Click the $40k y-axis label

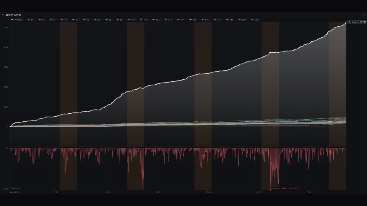coord(6,87)
